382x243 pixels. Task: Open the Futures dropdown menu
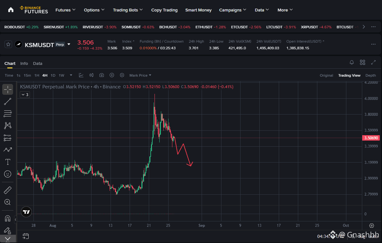(65, 10)
